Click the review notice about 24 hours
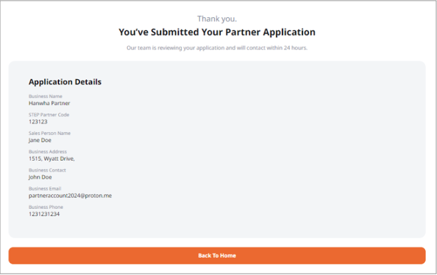The image size is (437, 275). coord(217,48)
